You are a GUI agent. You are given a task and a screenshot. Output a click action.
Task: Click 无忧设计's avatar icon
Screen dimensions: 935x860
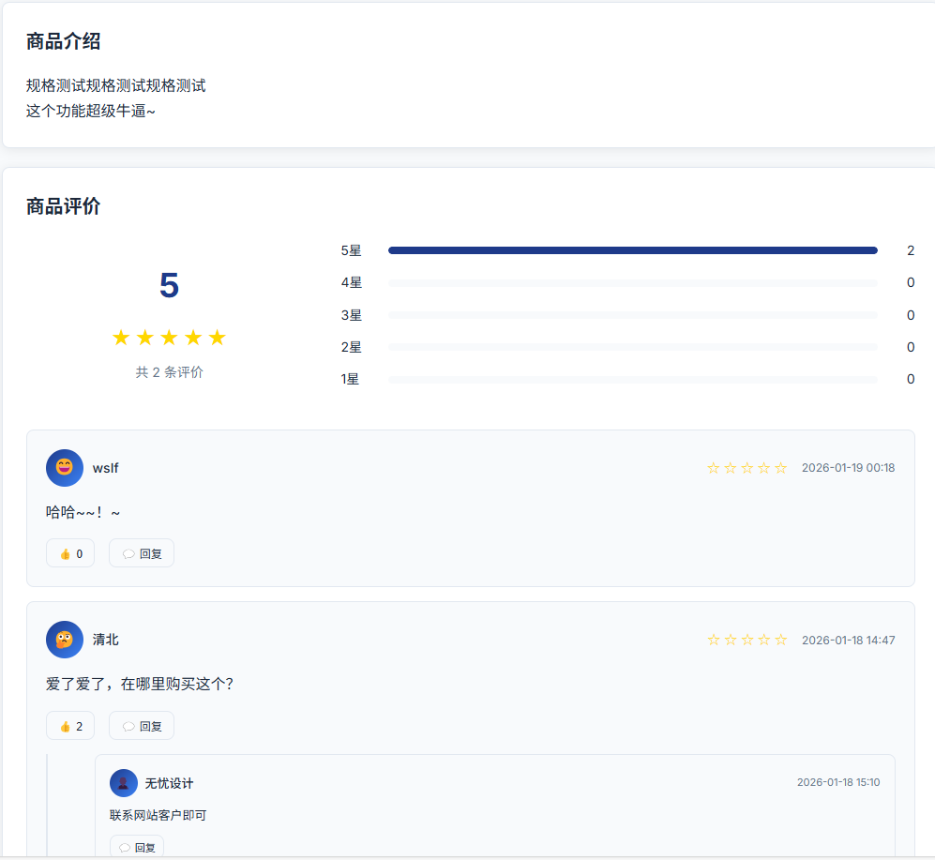click(123, 782)
